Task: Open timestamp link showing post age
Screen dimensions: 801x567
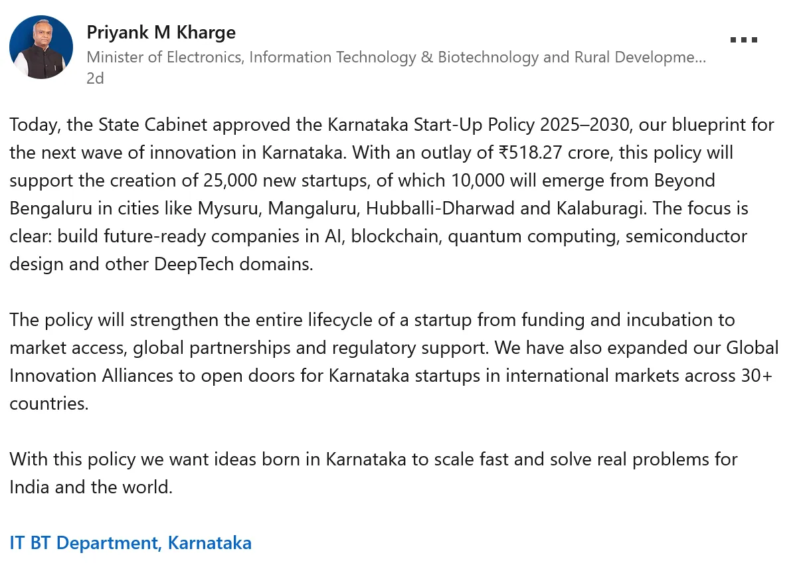Action: (95, 78)
